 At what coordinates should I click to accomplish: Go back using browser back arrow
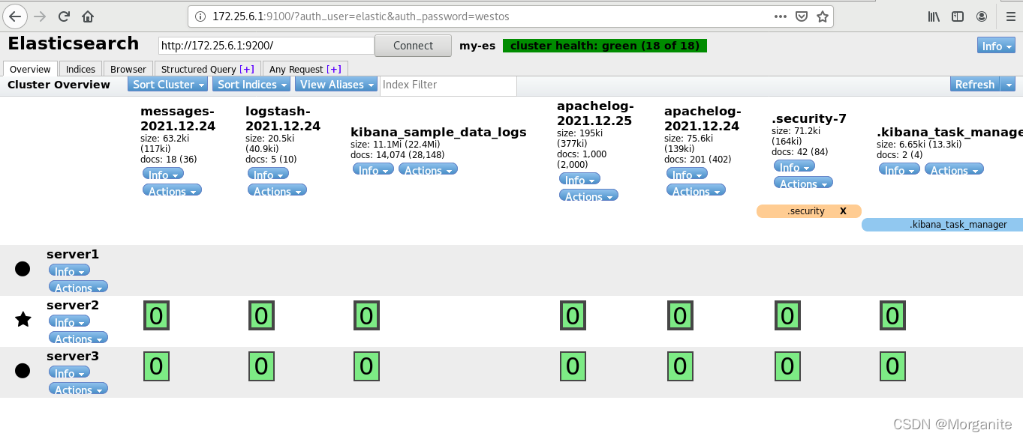click(17, 16)
